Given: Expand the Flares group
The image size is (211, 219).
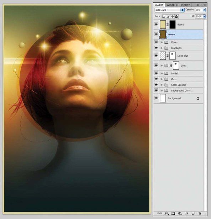Looking at the screenshot, I should click(x=162, y=42).
